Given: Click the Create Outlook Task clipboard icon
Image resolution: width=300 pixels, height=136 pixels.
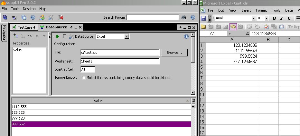Looking at the screenshot, I should (x=266, y=27).
